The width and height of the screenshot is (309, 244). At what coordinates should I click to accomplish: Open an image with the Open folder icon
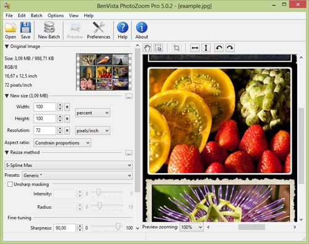tap(11, 30)
